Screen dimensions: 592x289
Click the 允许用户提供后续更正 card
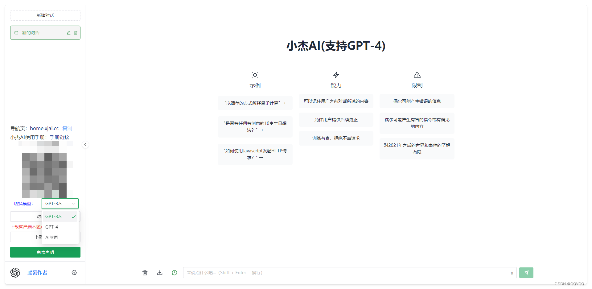pyautogui.click(x=336, y=120)
